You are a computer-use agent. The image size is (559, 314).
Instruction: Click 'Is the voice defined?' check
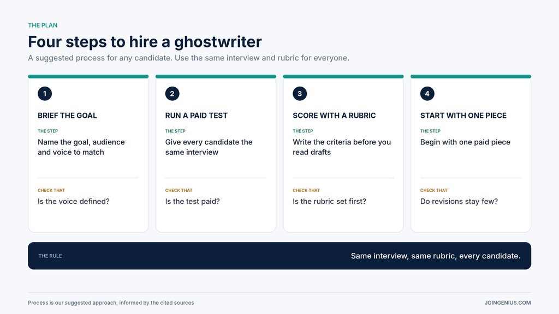pos(74,201)
